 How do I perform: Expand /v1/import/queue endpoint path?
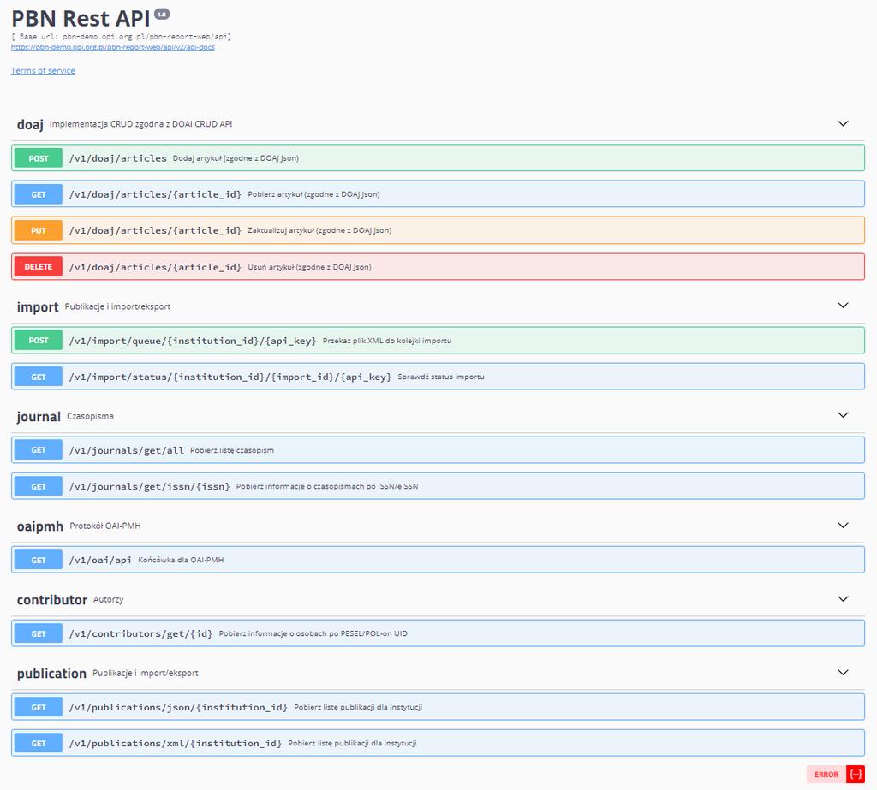(x=193, y=341)
